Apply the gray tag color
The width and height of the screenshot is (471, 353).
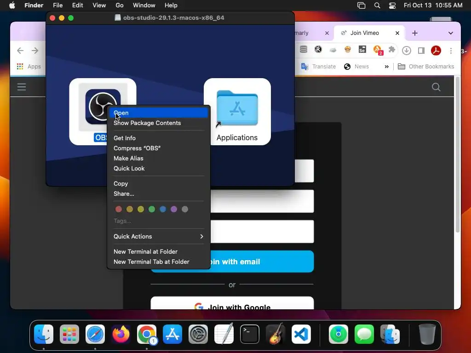click(x=185, y=209)
